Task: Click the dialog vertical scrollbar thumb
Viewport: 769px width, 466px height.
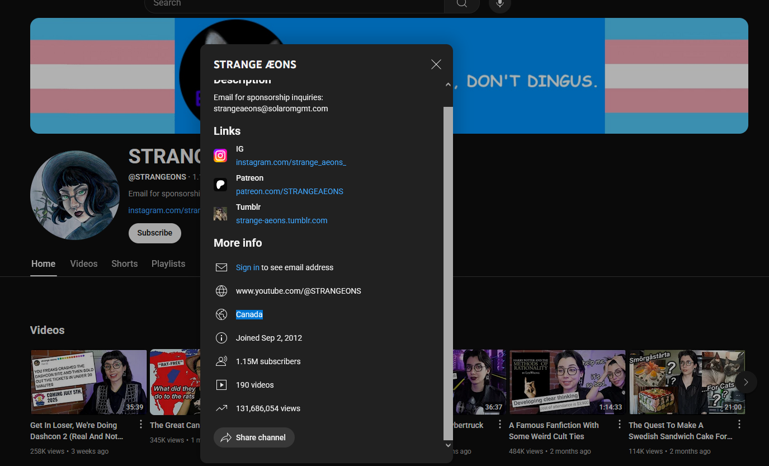Action: 448,274
